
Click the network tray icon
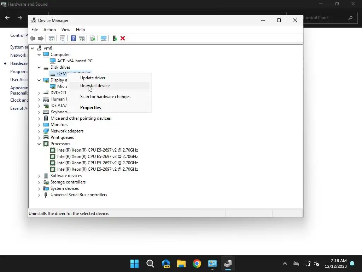tap(307, 263)
